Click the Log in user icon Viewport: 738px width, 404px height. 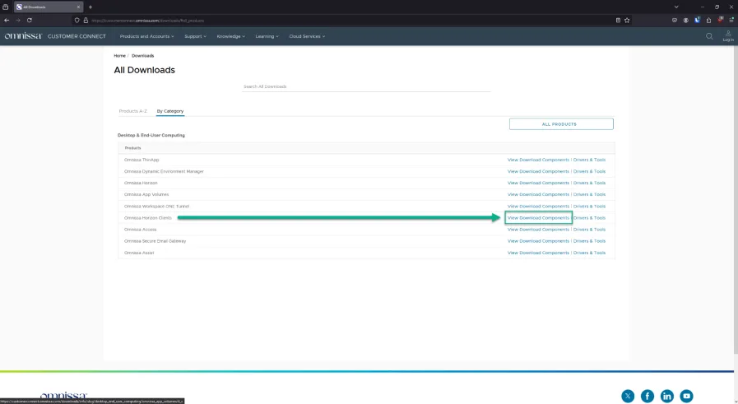tap(728, 35)
